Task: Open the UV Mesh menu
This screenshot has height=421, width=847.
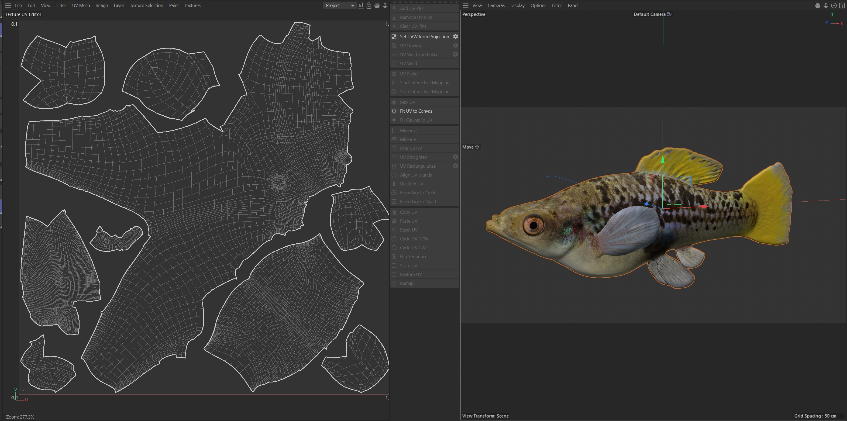Action: click(81, 6)
